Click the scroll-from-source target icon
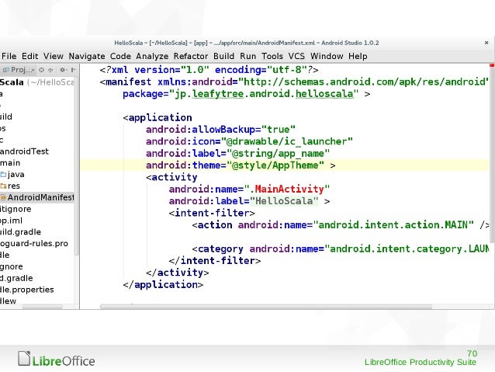 [x=41, y=70]
